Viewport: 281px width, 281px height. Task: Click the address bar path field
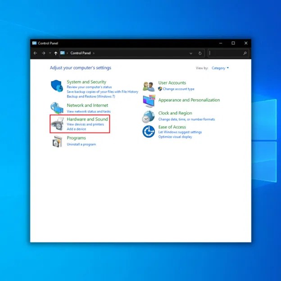click(132, 53)
